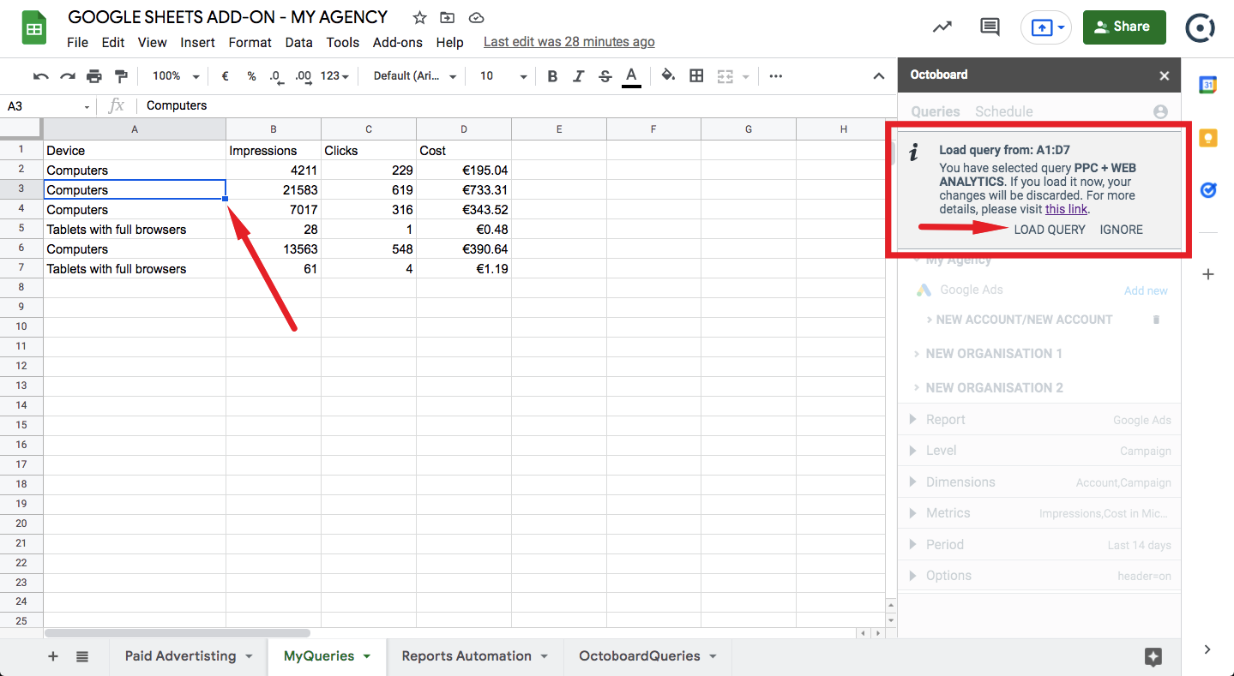This screenshot has height=676, width=1234.
Task: Close the Octoboard sidebar
Action: coord(1164,75)
